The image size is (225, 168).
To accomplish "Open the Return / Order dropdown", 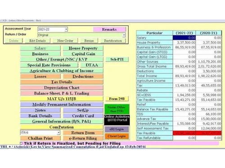I will [124, 35].
